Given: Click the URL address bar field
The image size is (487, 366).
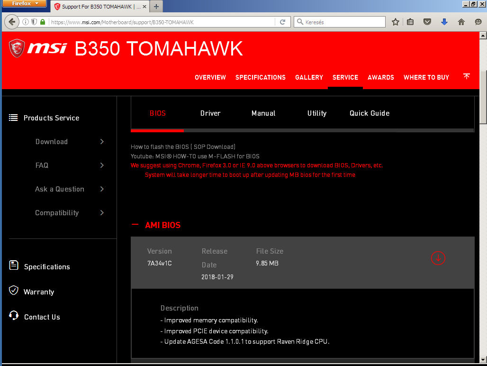Looking at the screenshot, I should (x=162, y=22).
